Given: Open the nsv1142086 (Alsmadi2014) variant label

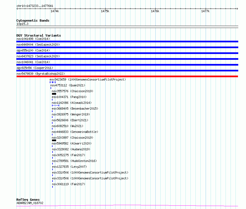Looking at the screenshot, I should (72, 103).
